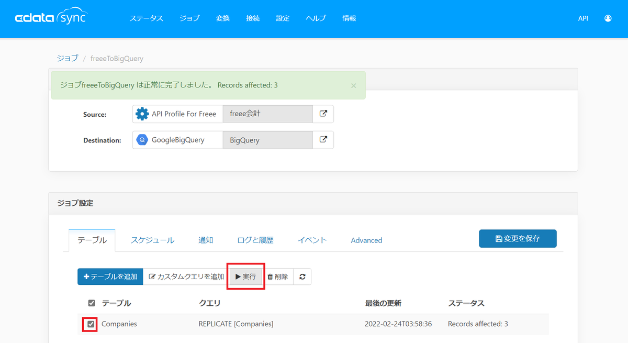The height and width of the screenshot is (343, 628).
Task: Open the Advanced tab
Action: pos(366,240)
